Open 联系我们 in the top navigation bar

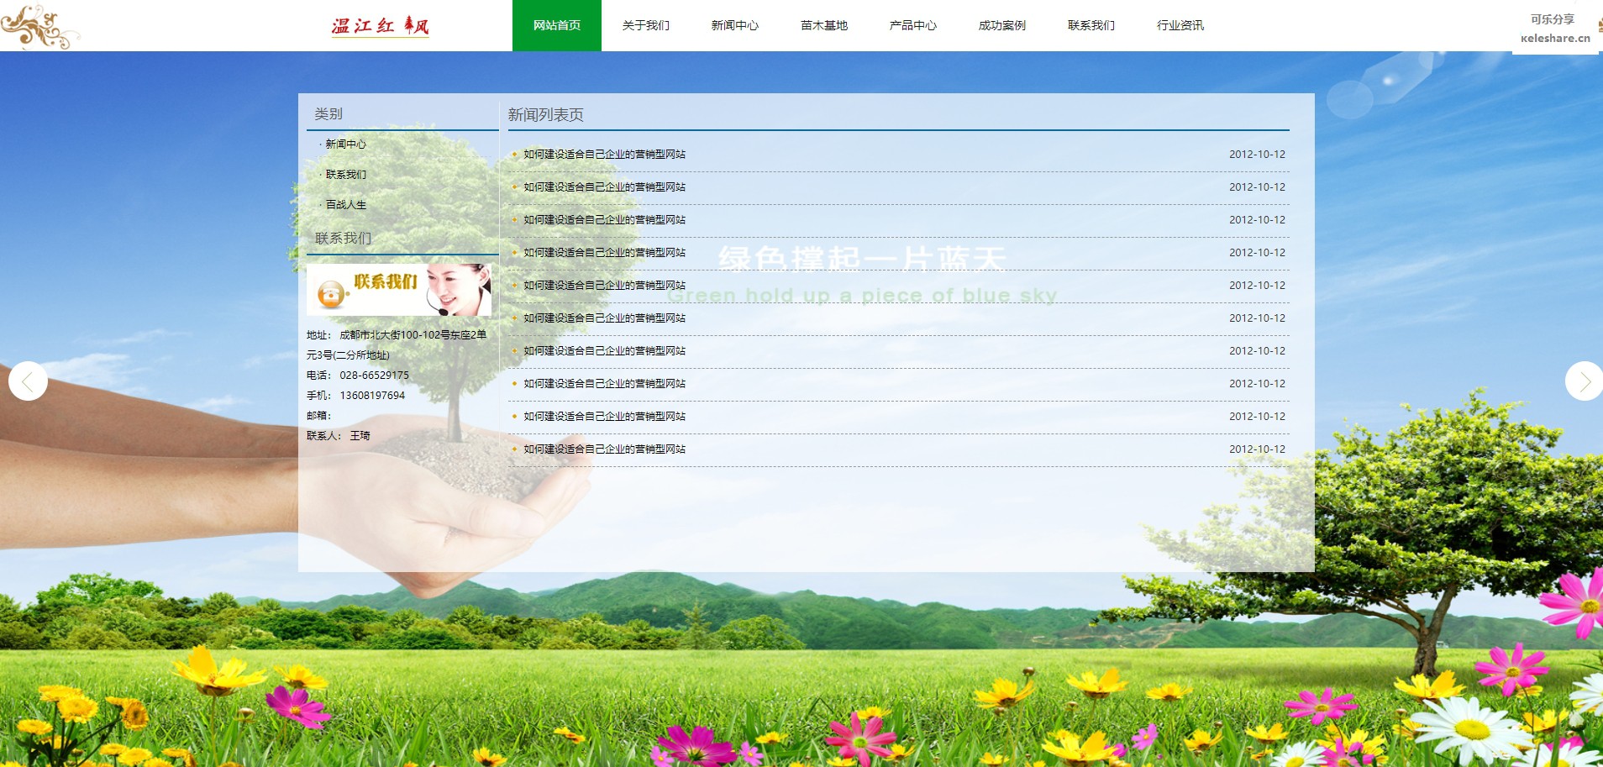click(1091, 25)
